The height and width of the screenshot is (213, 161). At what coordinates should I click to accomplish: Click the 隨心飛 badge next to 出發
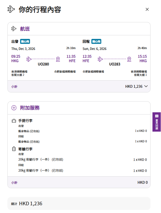(x=25, y=41)
